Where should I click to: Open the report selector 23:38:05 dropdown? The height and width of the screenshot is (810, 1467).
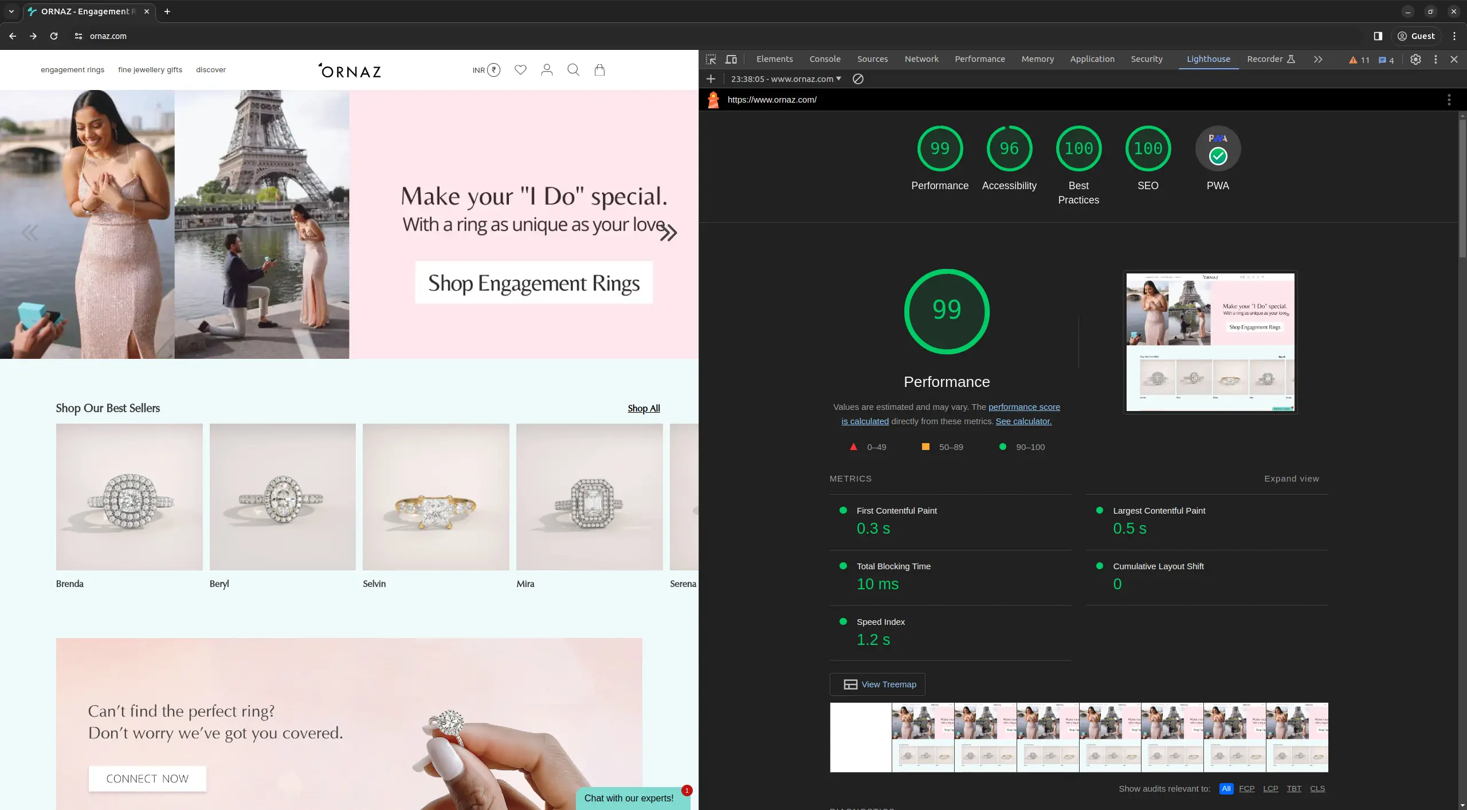coord(786,79)
